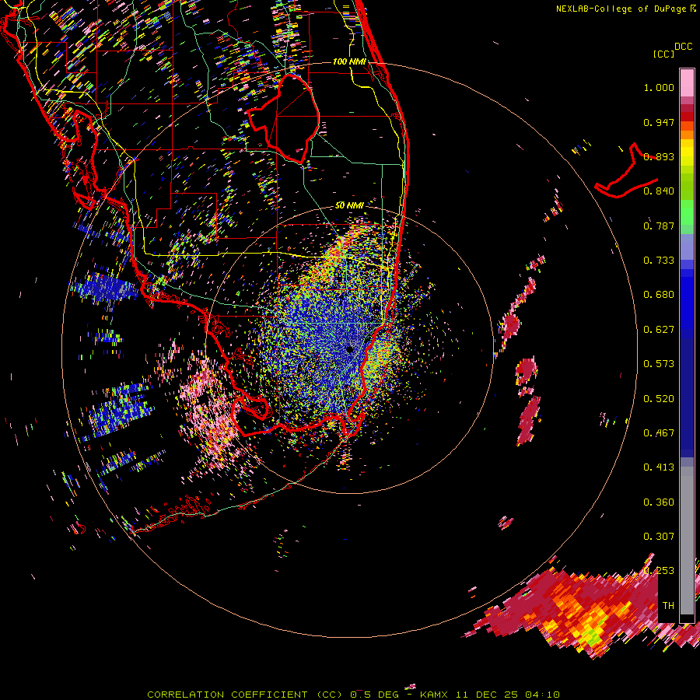The height and width of the screenshot is (700, 700).
Task: Click the 0.787 color scale value
Action: pos(659,226)
